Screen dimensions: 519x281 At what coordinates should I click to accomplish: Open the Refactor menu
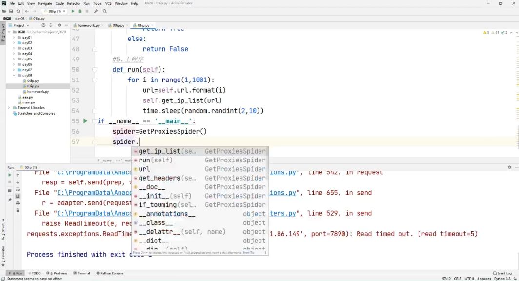(74, 3)
